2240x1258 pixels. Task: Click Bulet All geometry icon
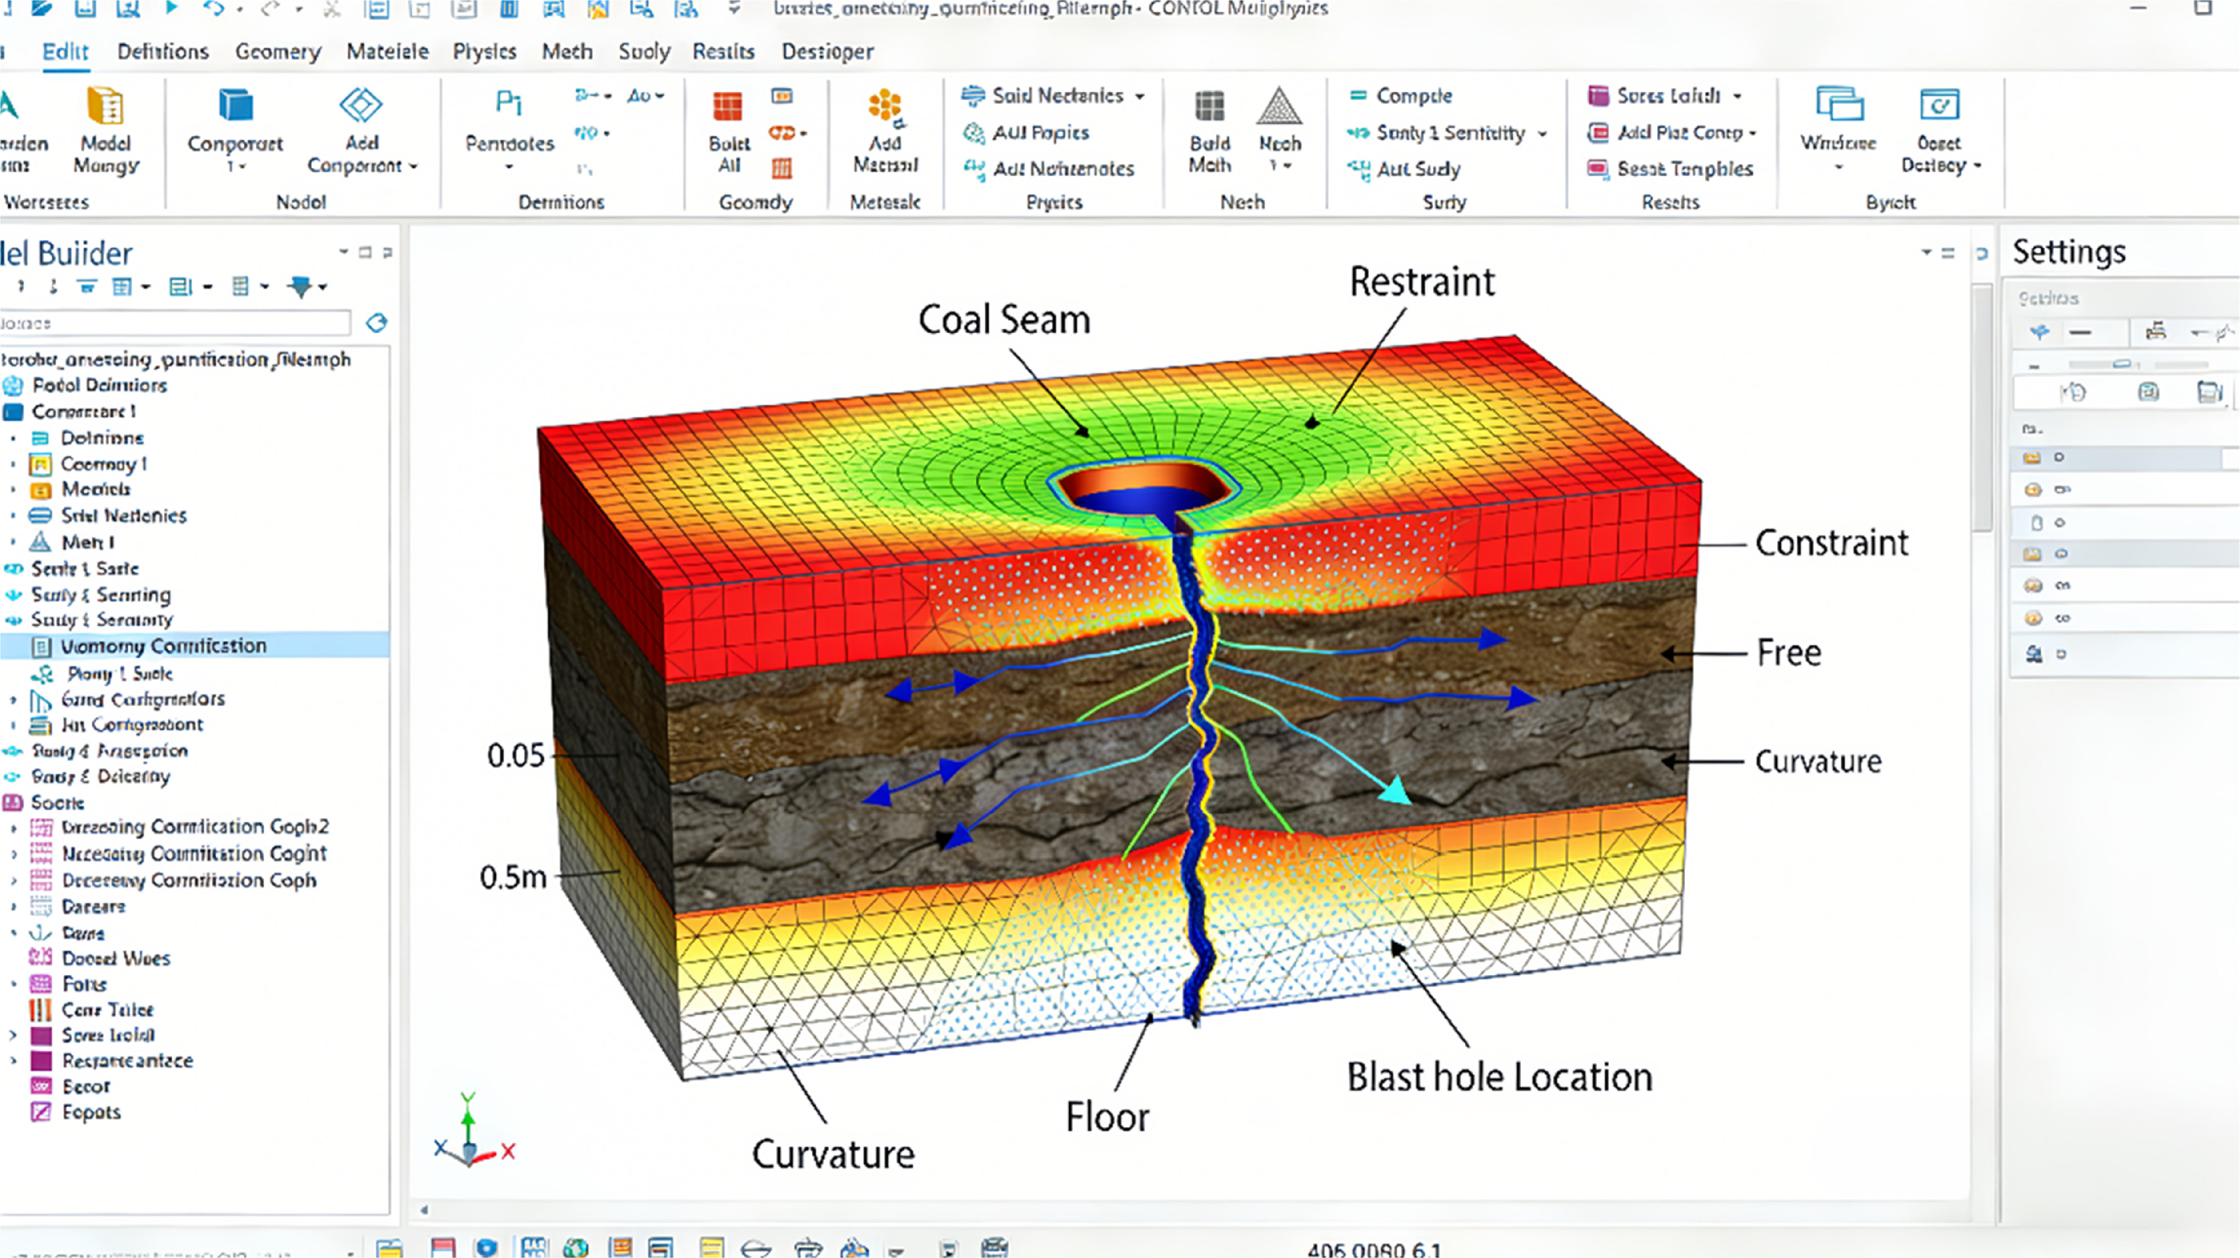(728, 107)
